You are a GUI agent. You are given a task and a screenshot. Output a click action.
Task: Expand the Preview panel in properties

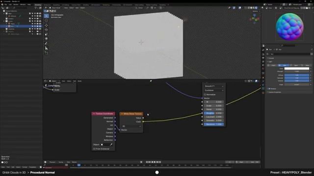(271, 58)
